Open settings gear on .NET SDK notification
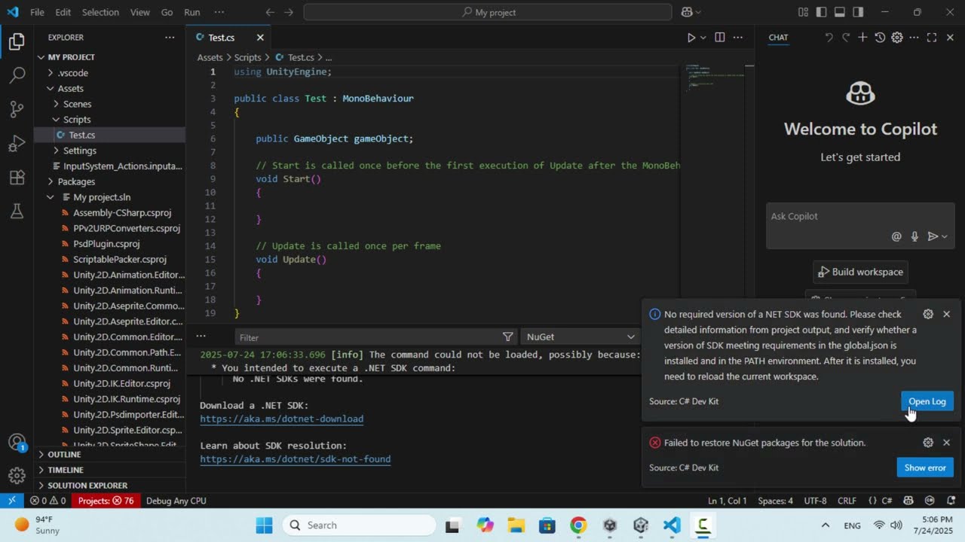Viewport: 965px width, 542px height. [928, 314]
